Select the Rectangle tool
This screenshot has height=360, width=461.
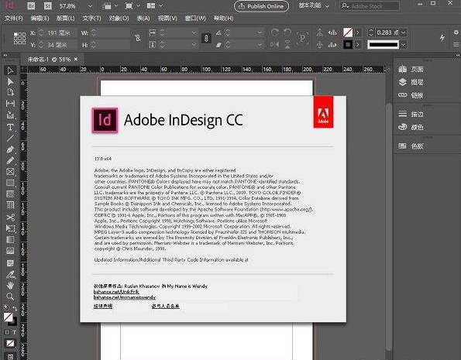pyautogui.click(x=10, y=183)
